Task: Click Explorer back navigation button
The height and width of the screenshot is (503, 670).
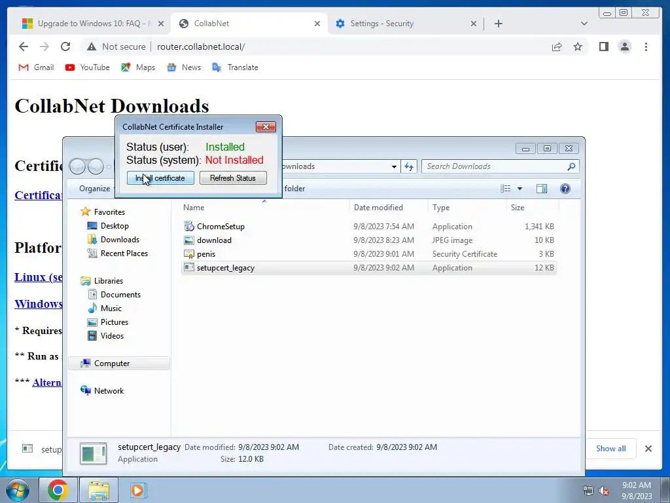Action: point(78,166)
